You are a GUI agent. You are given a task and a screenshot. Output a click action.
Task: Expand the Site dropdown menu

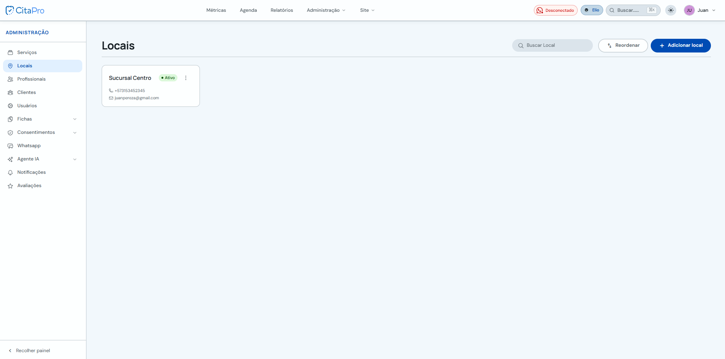pos(367,10)
